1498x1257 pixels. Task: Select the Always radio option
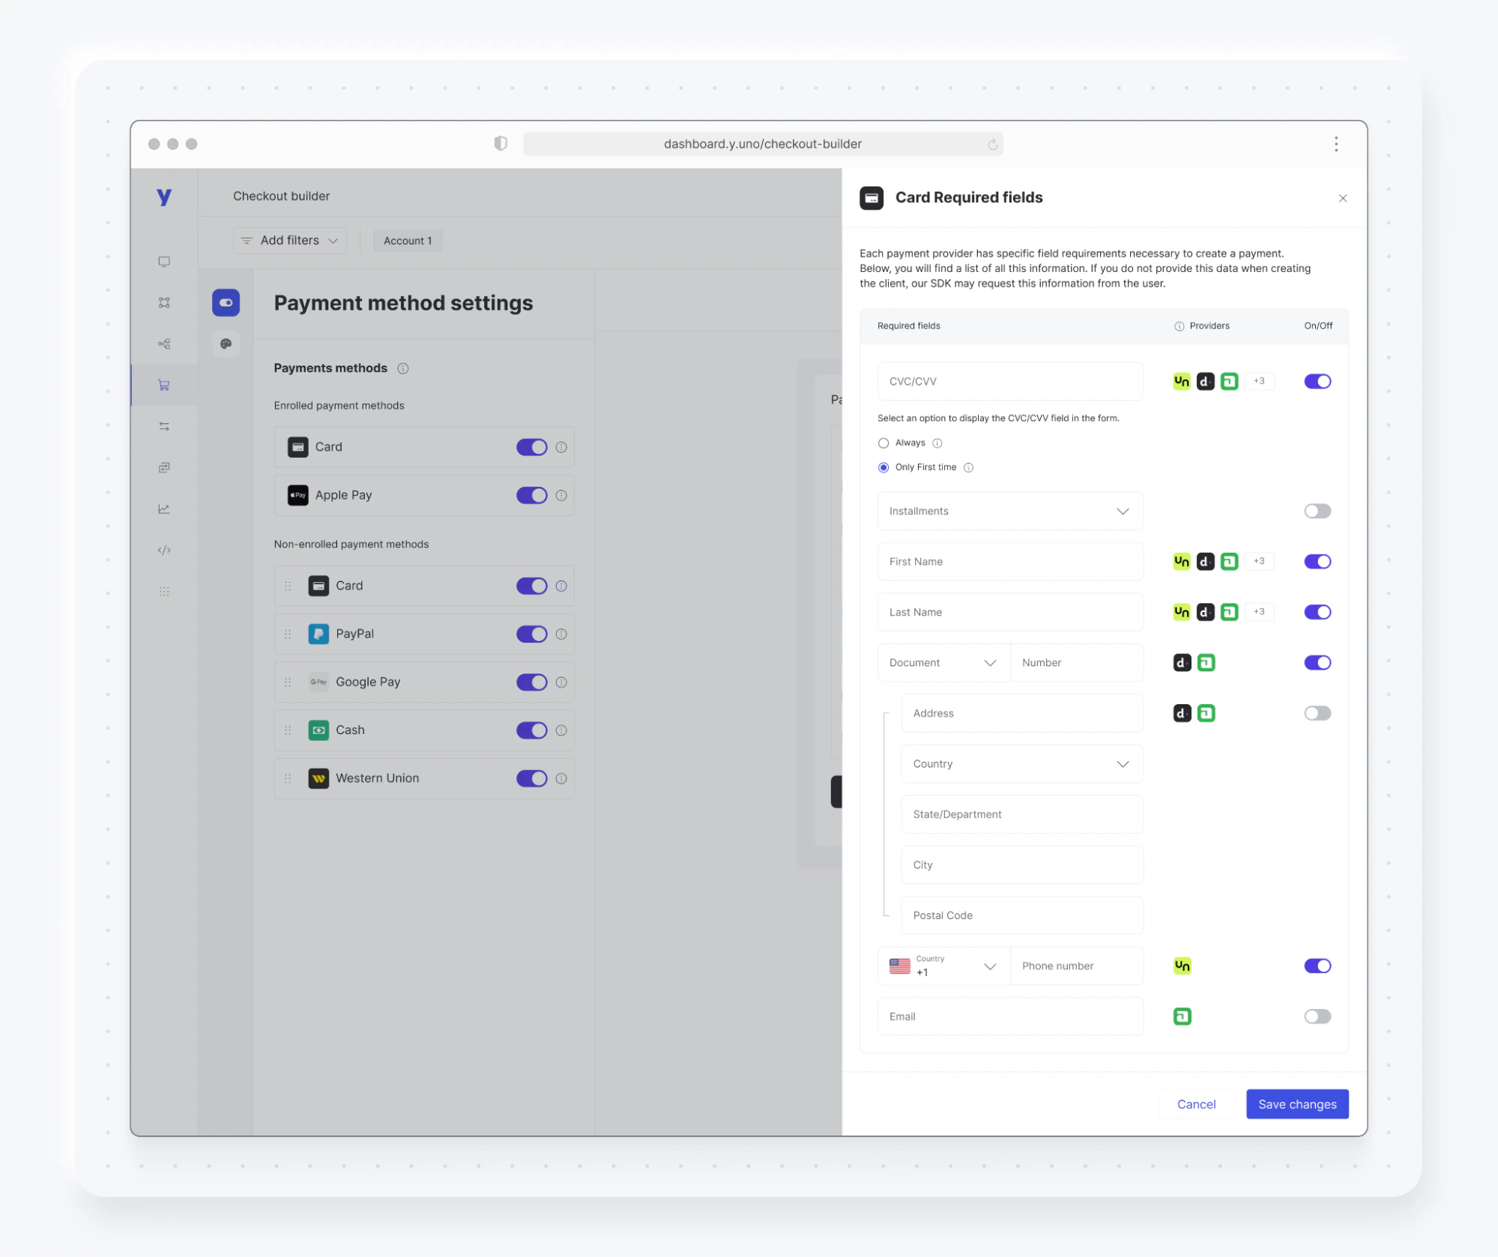[884, 443]
